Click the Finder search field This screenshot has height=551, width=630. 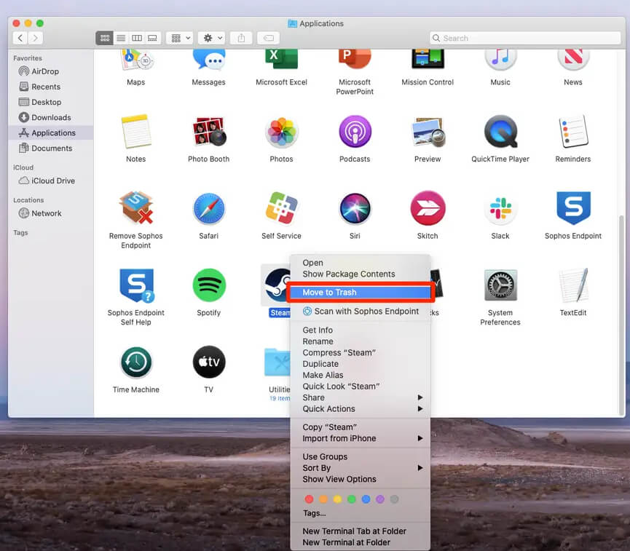524,38
